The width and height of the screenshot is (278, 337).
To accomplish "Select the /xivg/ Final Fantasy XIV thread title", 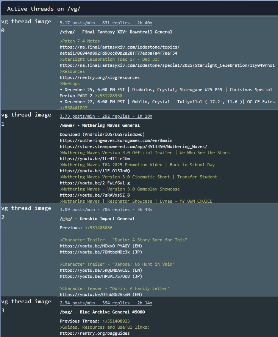I will (116, 32).
